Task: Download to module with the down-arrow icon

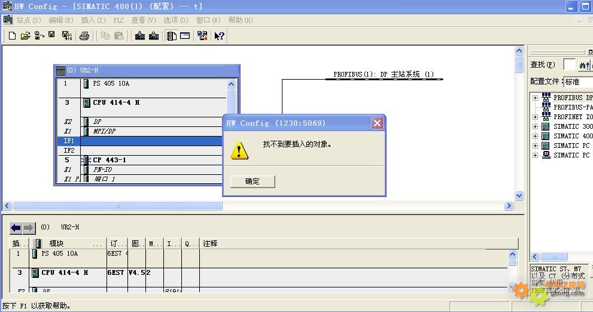Action: [140, 36]
